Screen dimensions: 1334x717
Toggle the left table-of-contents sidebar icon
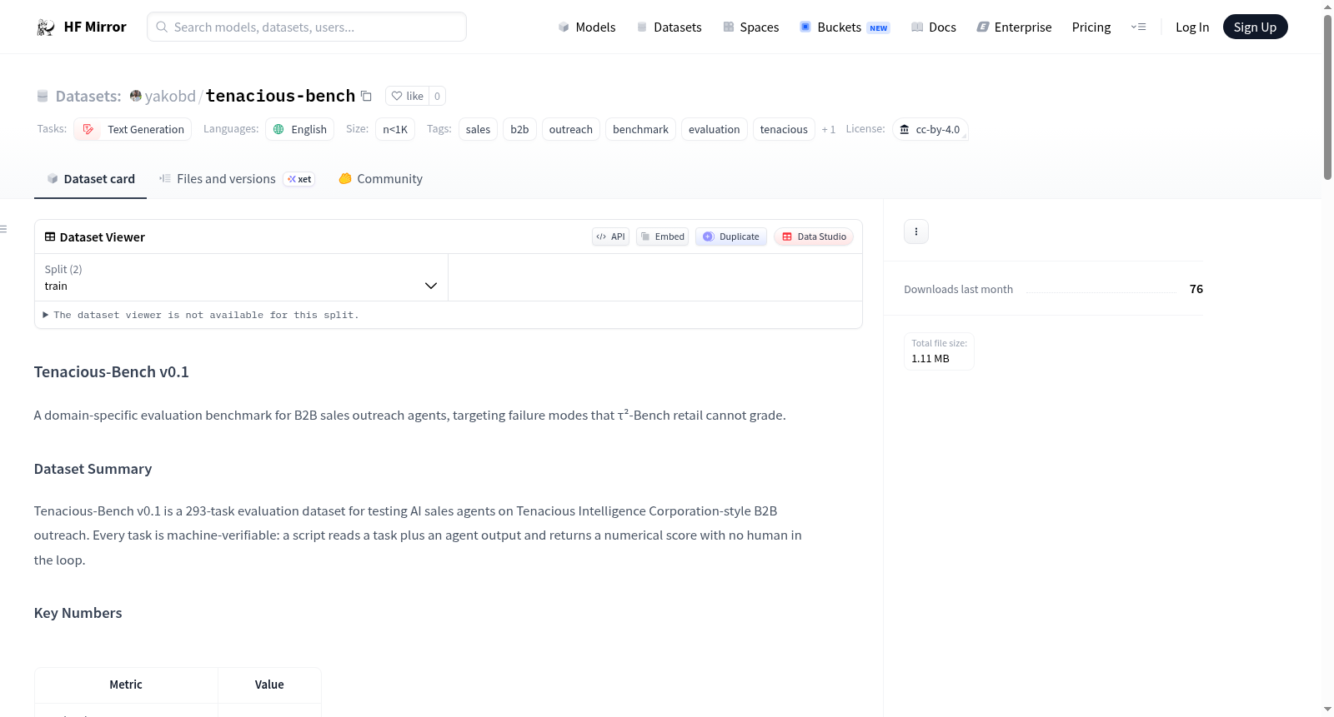click(x=3, y=229)
